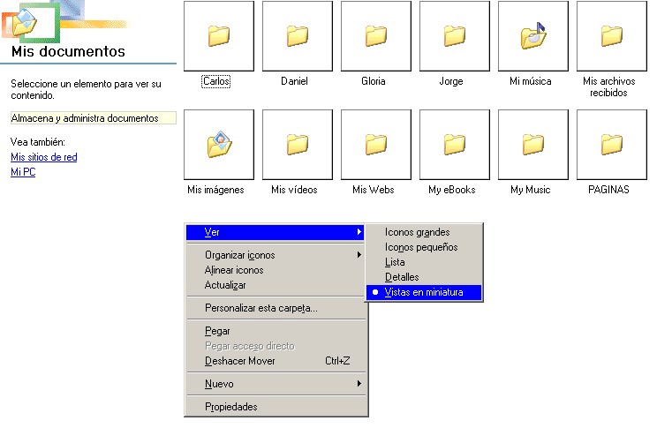This screenshot has width=657, height=428.
Task: Click the Mis archivos recibidos name label
Action: click(608, 87)
